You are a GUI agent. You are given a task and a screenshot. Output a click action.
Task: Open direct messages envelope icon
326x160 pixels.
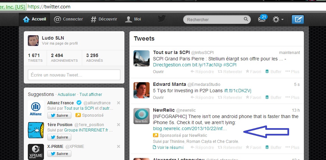[262, 19]
